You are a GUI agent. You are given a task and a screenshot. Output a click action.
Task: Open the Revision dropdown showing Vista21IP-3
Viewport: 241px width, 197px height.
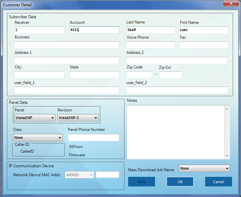click(78, 118)
